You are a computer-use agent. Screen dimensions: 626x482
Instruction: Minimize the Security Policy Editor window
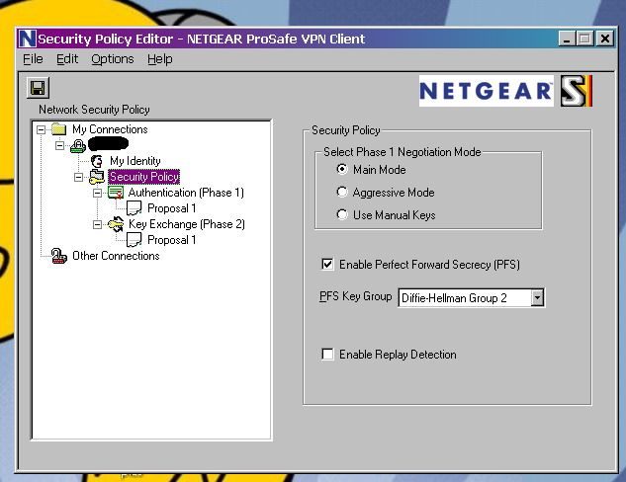tap(567, 39)
